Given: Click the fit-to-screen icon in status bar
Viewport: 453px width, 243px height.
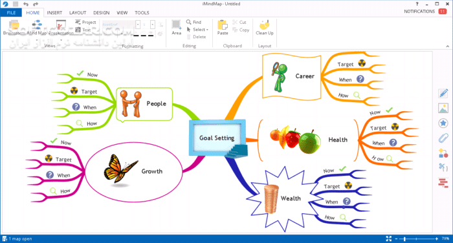Looking at the screenshot, I should click(x=388, y=238).
